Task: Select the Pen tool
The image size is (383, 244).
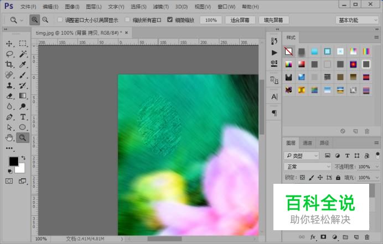Action: coord(9,117)
